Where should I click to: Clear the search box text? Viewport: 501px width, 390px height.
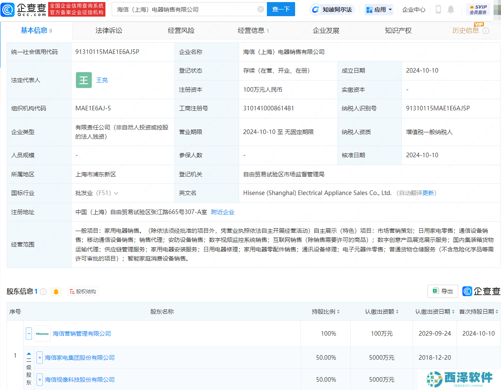[x=261, y=9]
